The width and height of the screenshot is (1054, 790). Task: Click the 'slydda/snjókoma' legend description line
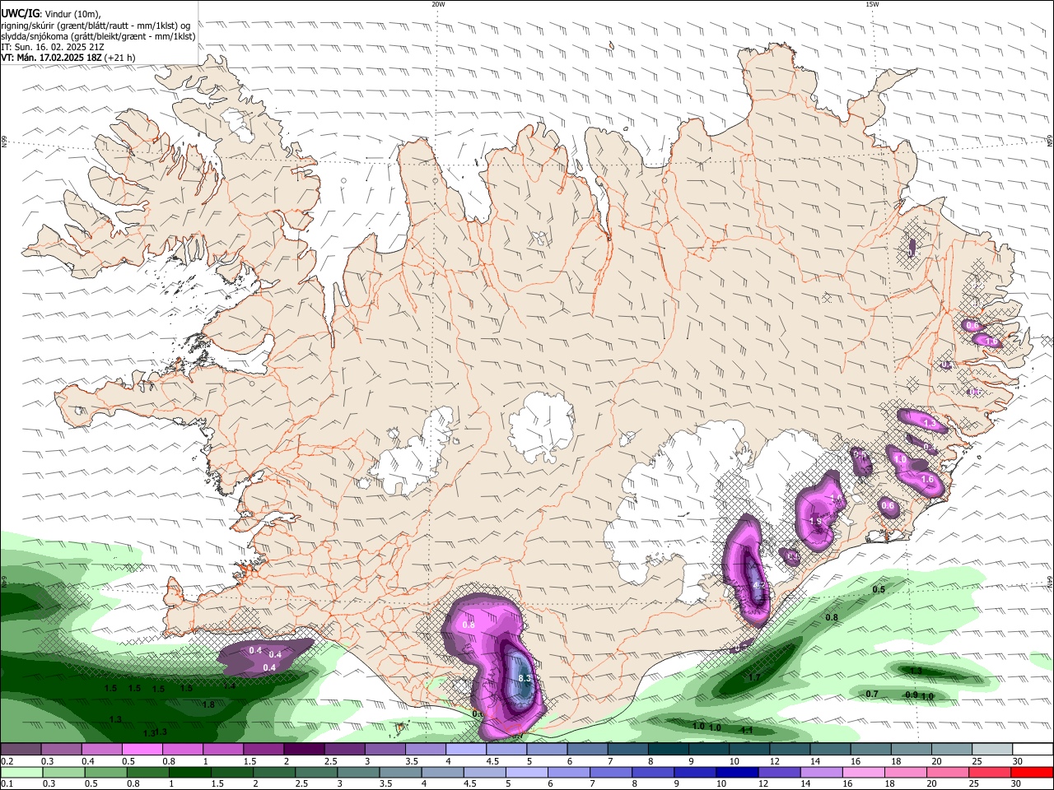[x=98, y=36]
